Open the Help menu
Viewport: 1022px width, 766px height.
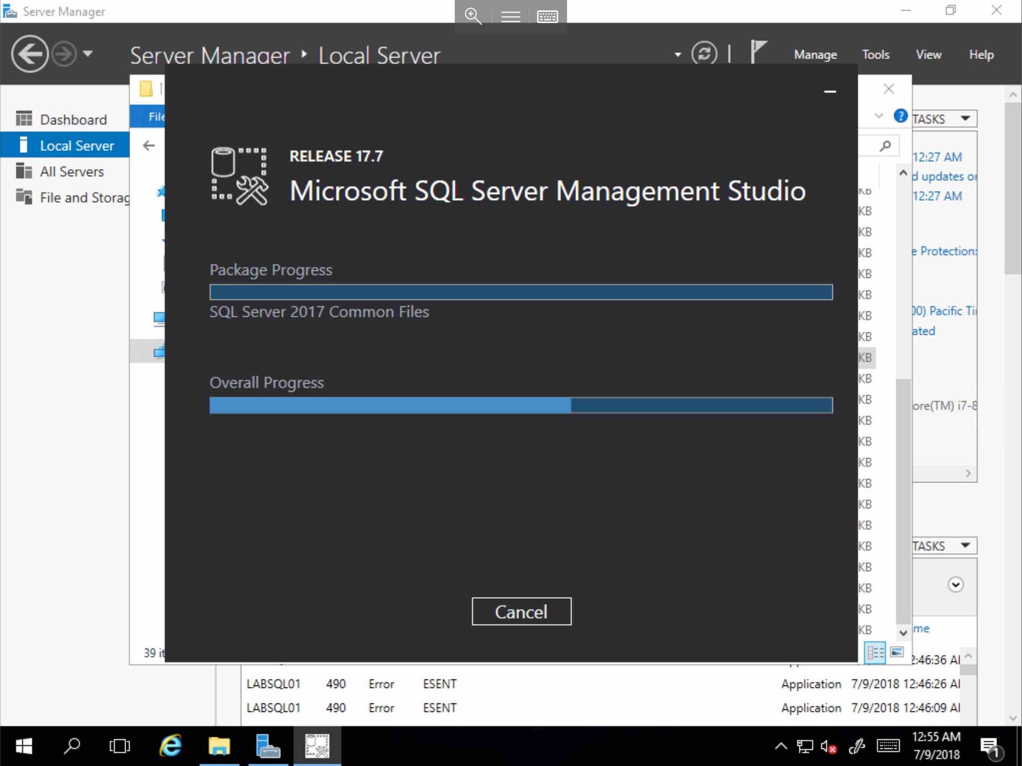[981, 55]
